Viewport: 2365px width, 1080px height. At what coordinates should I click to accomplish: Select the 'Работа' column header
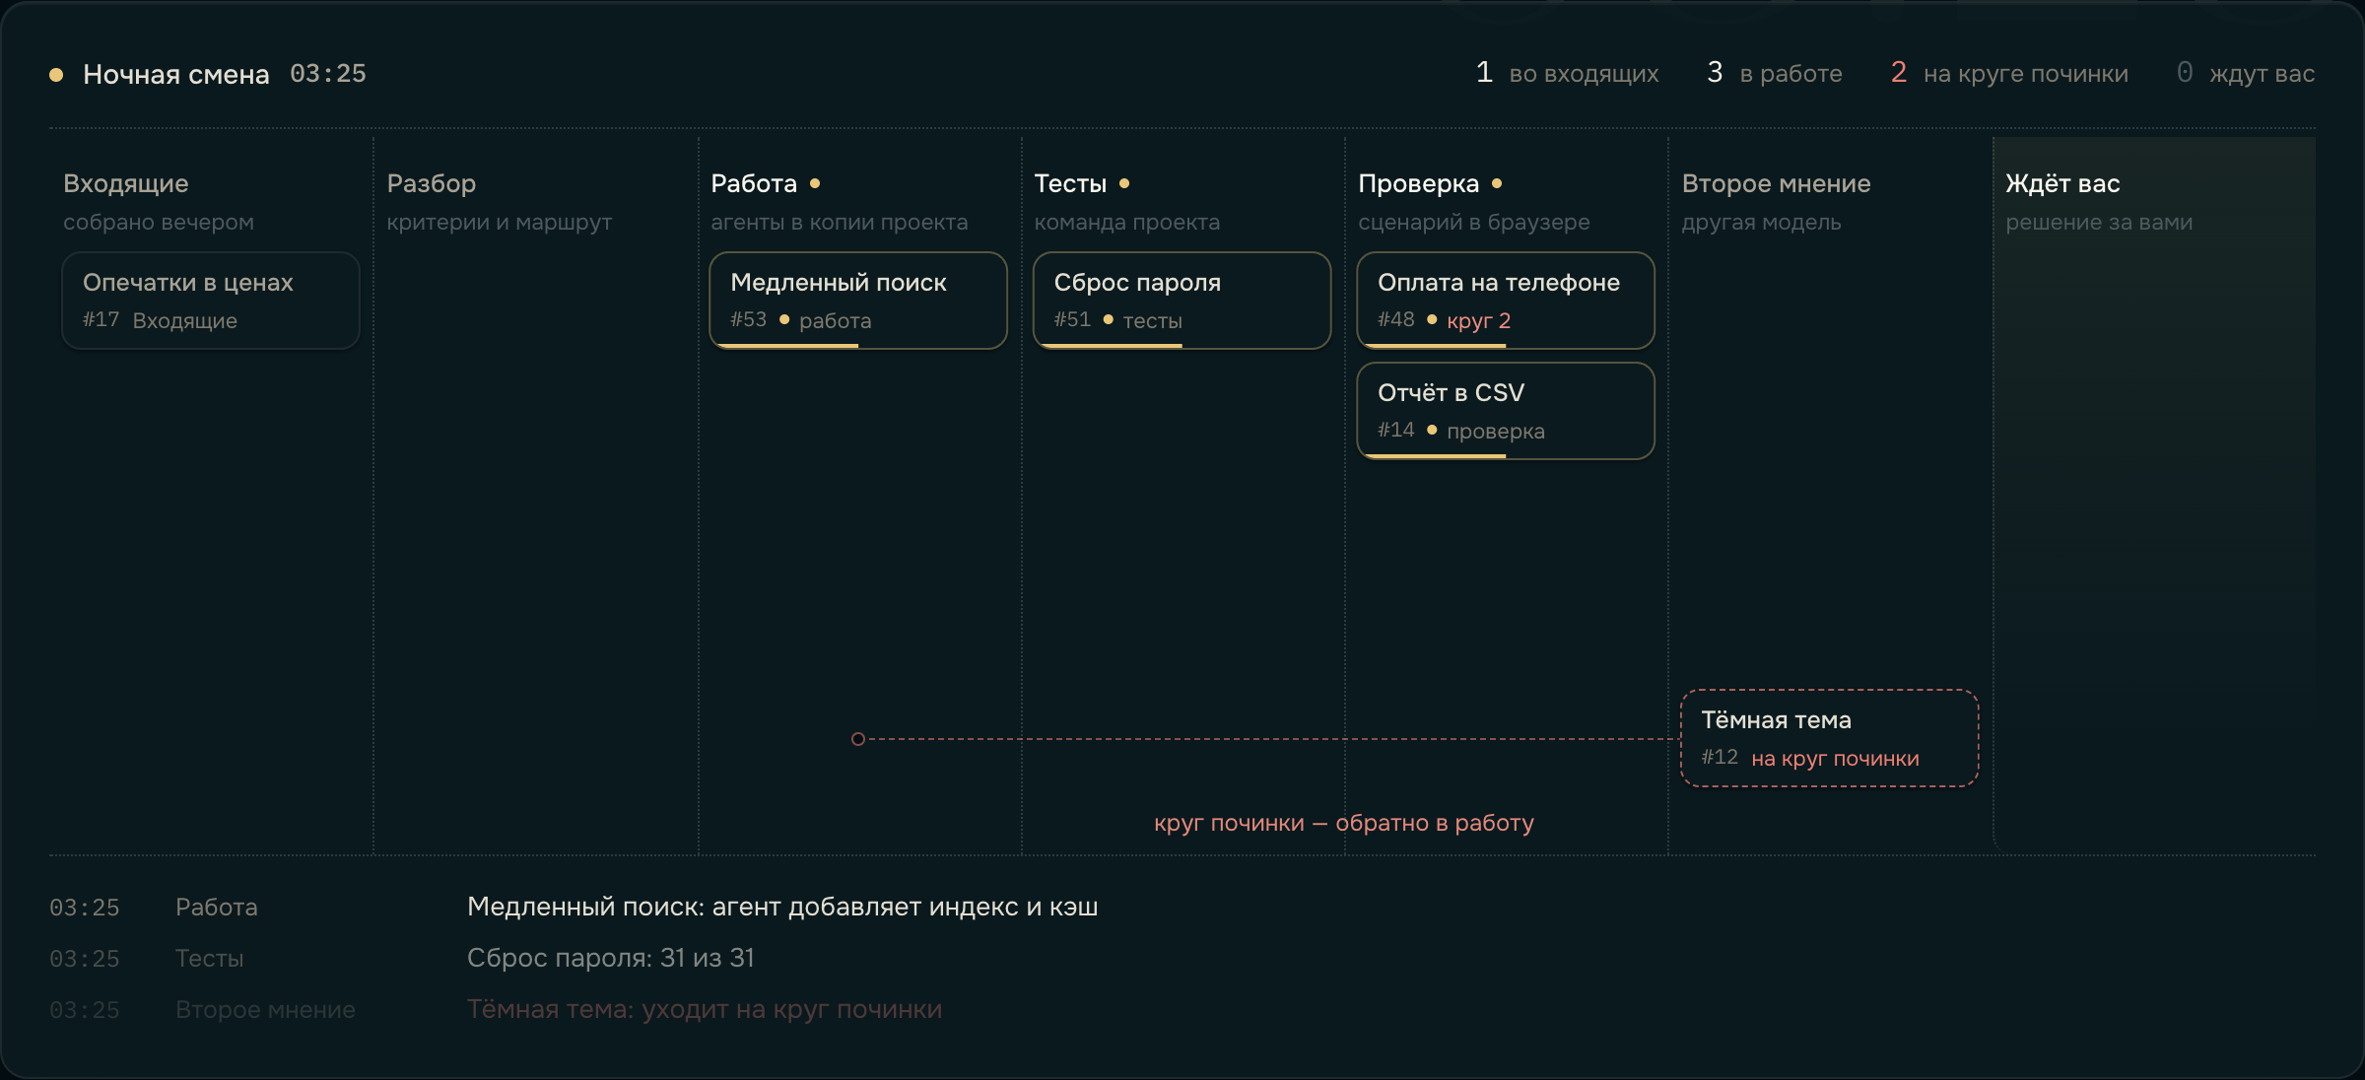(754, 183)
